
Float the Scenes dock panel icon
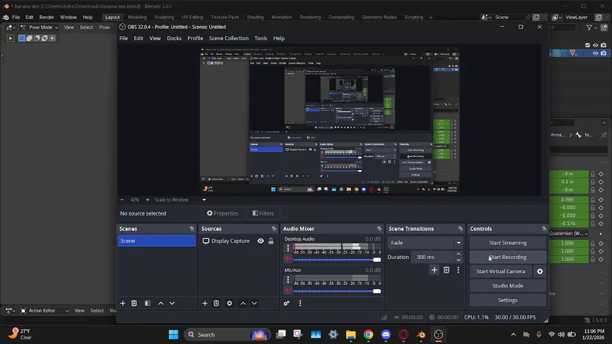tap(192, 229)
